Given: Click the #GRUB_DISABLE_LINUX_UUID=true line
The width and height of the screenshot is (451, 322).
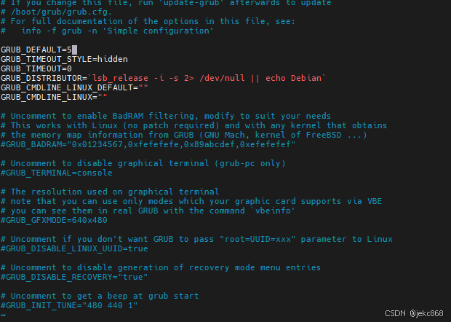Looking at the screenshot, I should [x=74, y=248].
